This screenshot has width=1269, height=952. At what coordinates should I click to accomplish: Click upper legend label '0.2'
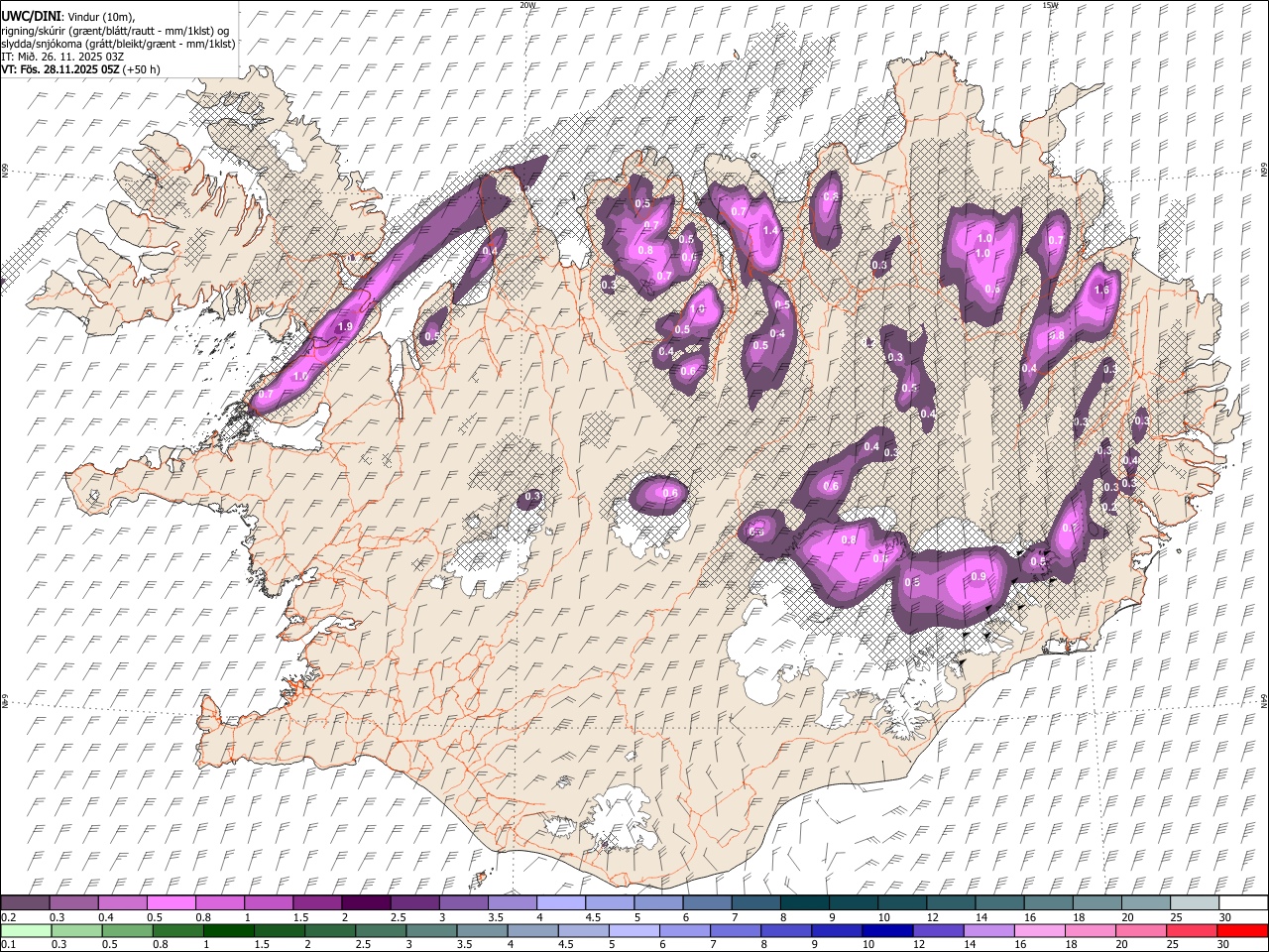pos(9,917)
